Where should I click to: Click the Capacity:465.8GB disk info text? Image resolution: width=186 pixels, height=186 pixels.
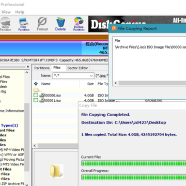84,60
